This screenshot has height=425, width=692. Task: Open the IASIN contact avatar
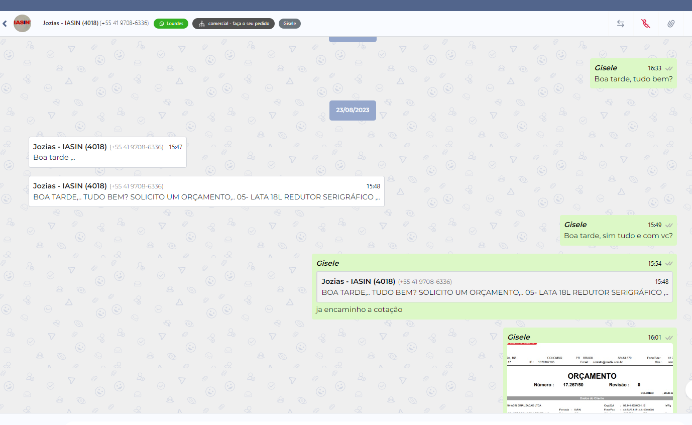(22, 24)
